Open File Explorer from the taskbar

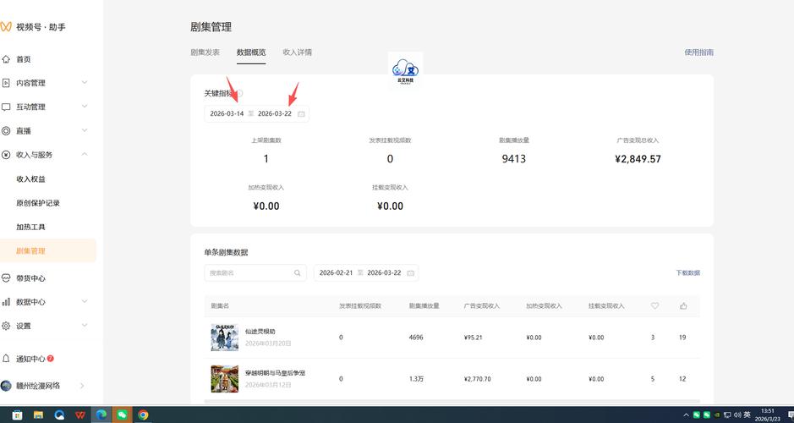tap(38, 415)
